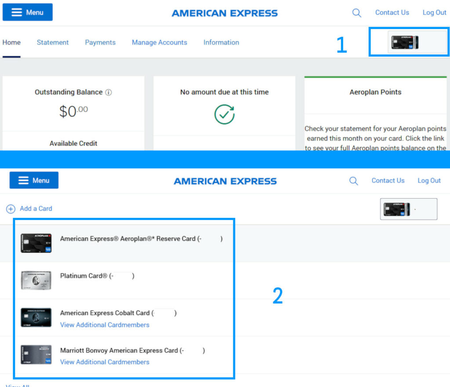The width and height of the screenshot is (450, 387).
Task: Open the Payments tab
Action: [x=100, y=42]
